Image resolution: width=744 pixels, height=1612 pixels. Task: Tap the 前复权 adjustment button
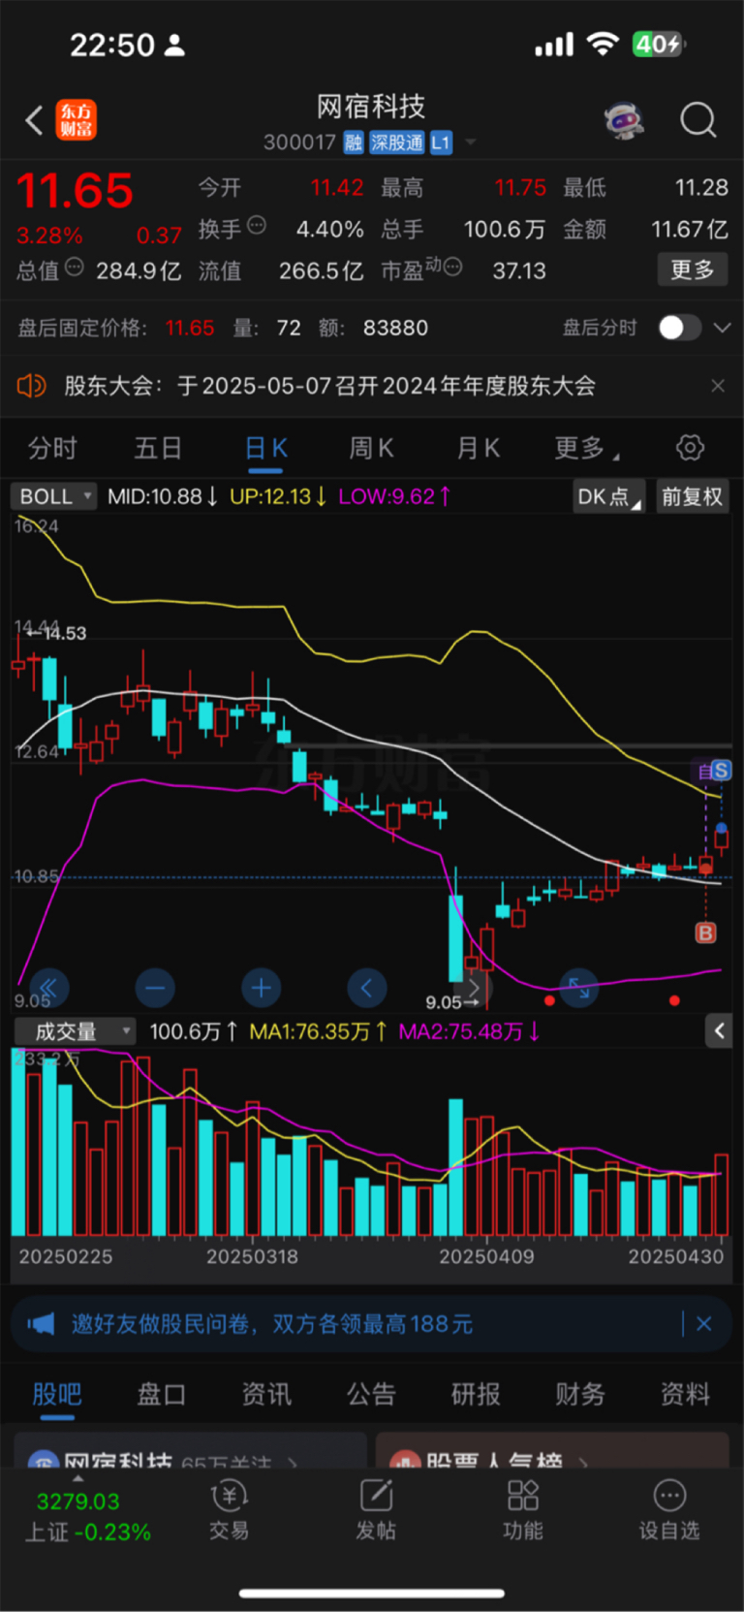(692, 496)
